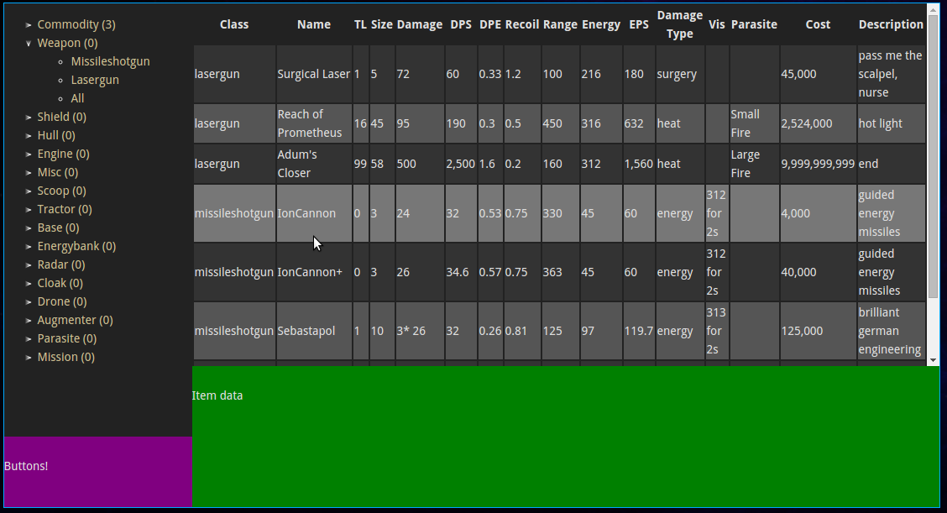Sort by the DPS column header
The height and width of the screenshot is (513, 947).
460,24
